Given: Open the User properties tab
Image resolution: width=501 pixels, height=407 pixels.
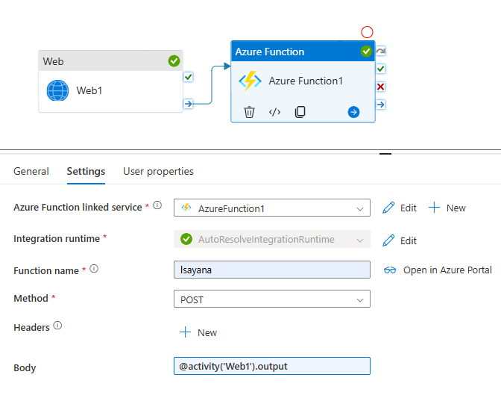Looking at the screenshot, I should pyautogui.click(x=158, y=172).
